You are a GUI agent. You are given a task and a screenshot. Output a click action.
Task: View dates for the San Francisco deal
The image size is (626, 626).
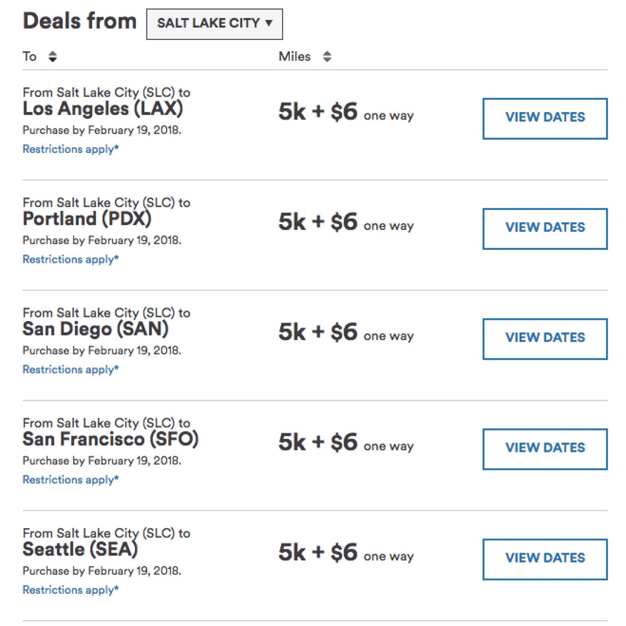tap(544, 448)
